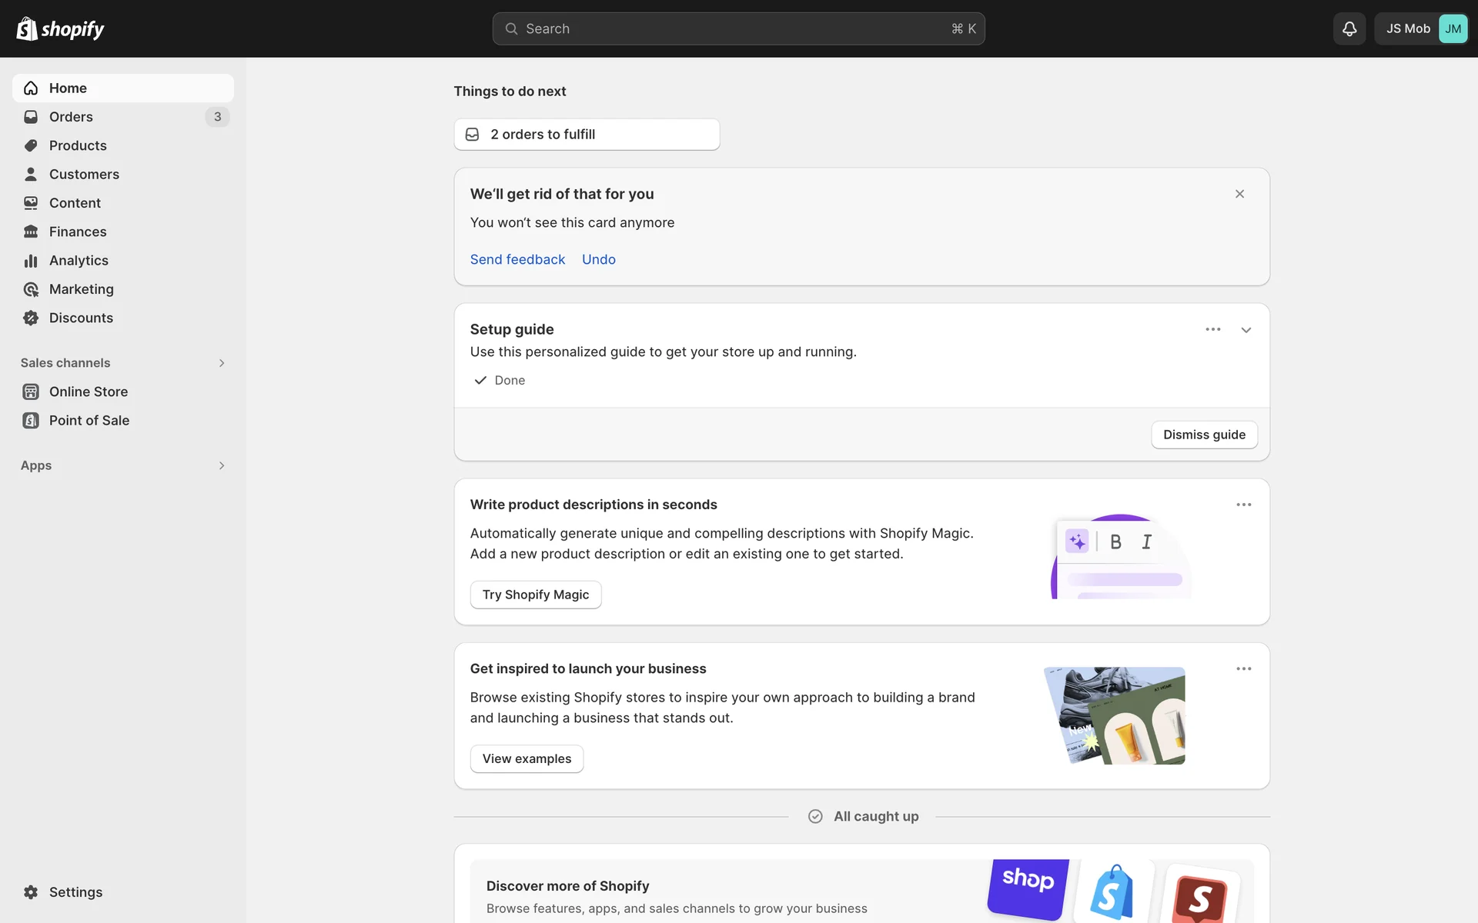The image size is (1478, 923).
Task: Open the Setup guide three-dot menu
Action: pyautogui.click(x=1212, y=329)
